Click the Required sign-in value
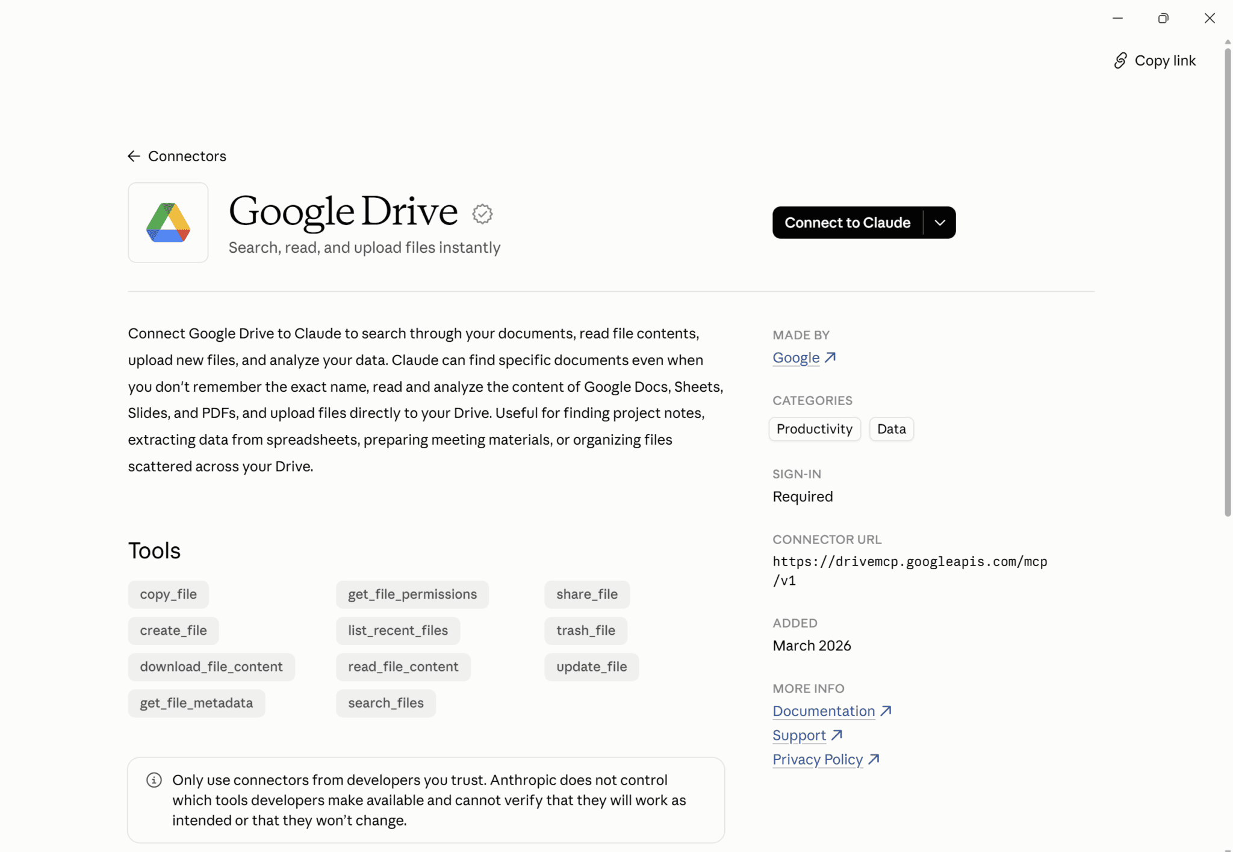The image size is (1233, 852). (x=803, y=496)
